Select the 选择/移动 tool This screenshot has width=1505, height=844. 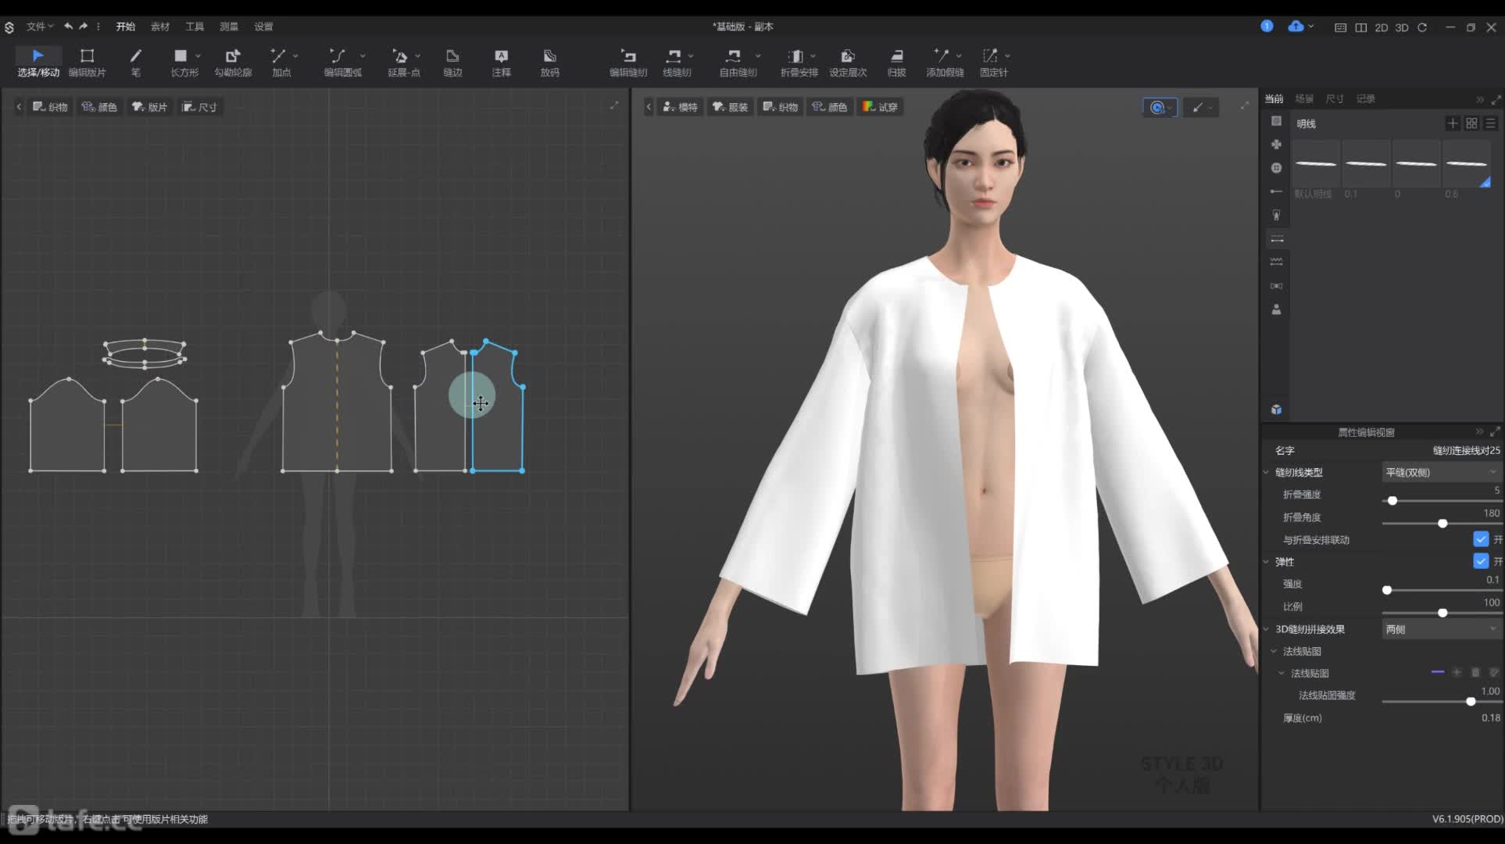coord(38,63)
